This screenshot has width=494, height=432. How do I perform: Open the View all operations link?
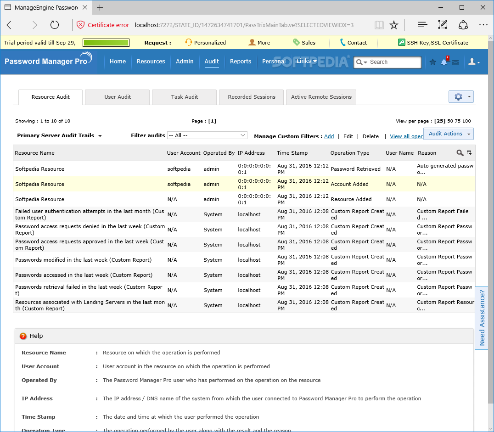pyautogui.click(x=406, y=136)
